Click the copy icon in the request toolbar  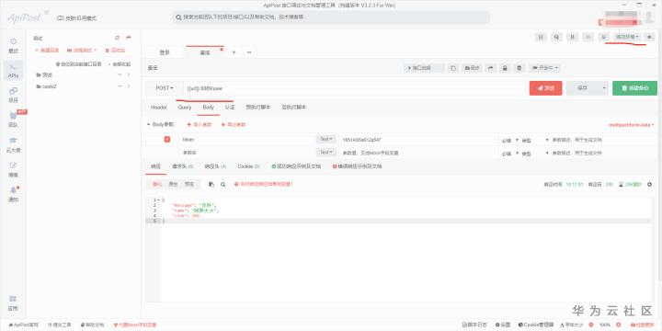(453, 68)
